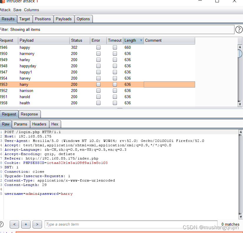
Task: Switch to the Options tab
Action: 83,19
